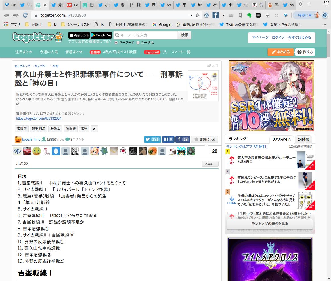
Task: Click the black cat user avatar
Action: click(181, 151)
